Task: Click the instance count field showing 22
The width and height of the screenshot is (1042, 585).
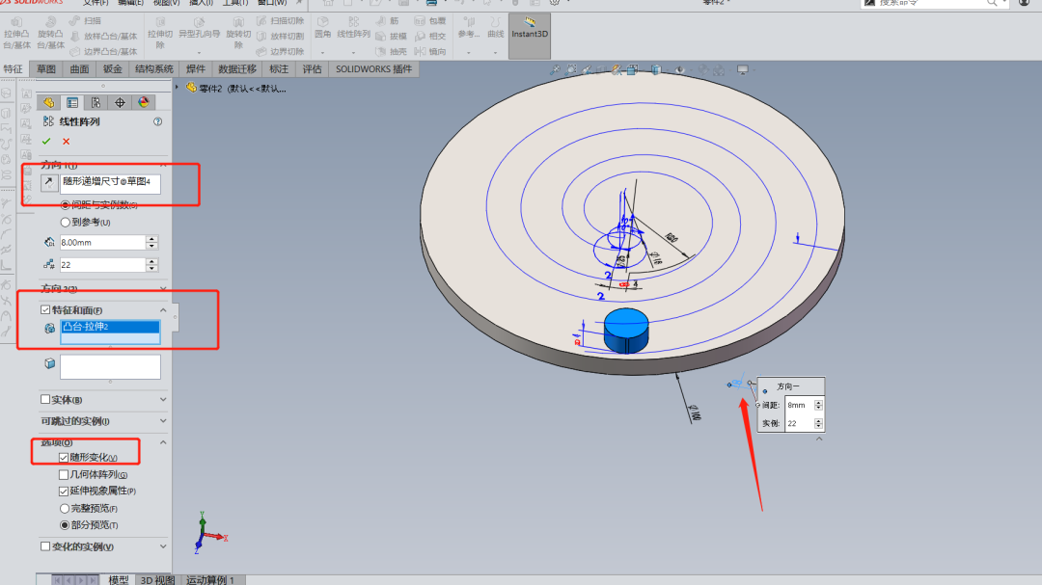Action: tap(102, 264)
